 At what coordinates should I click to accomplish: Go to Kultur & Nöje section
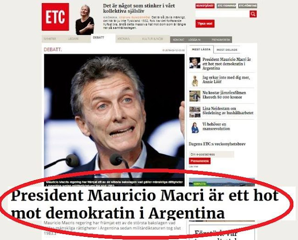[x=152, y=39]
